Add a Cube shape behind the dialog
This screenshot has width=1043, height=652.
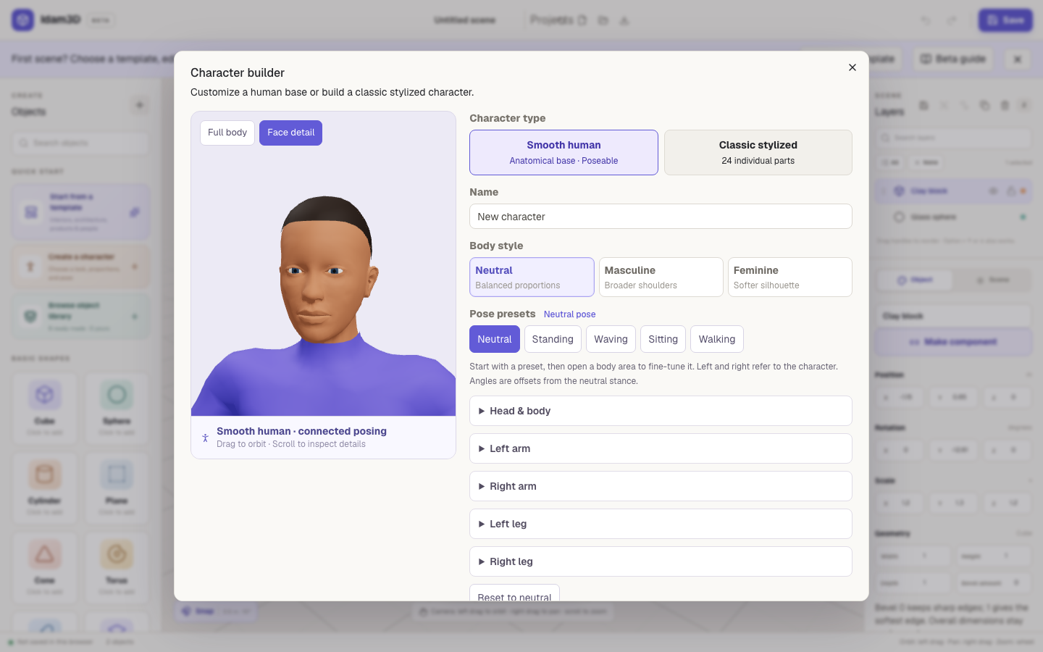tap(45, 408)
